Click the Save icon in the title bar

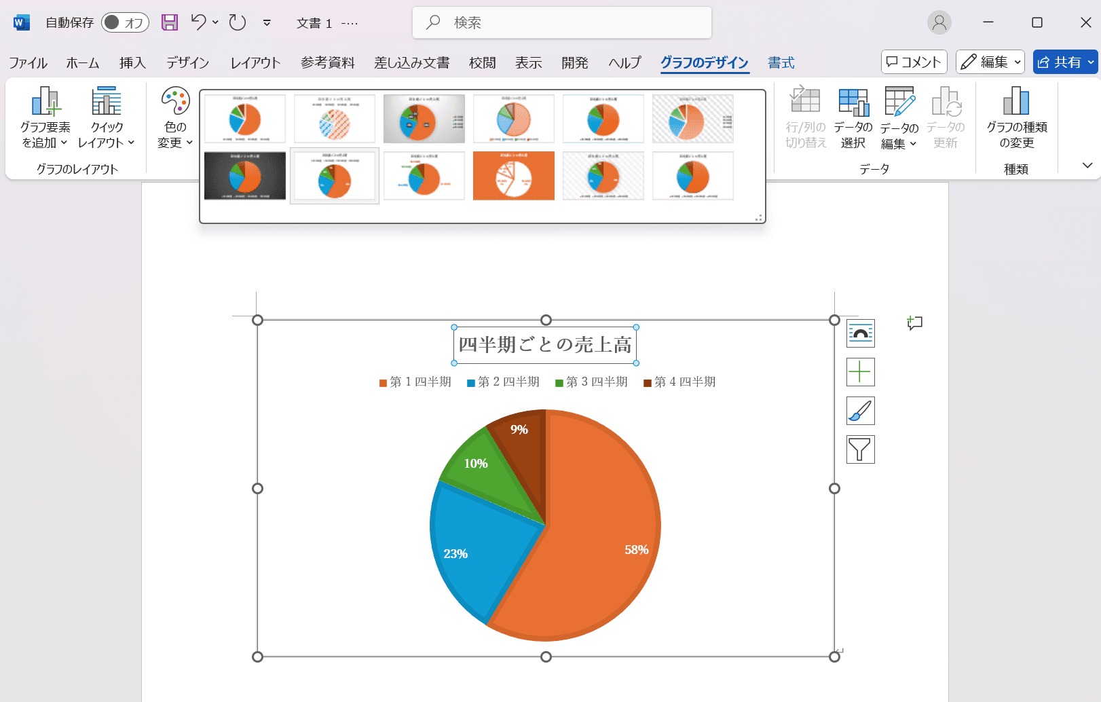[x=169, y=22]
